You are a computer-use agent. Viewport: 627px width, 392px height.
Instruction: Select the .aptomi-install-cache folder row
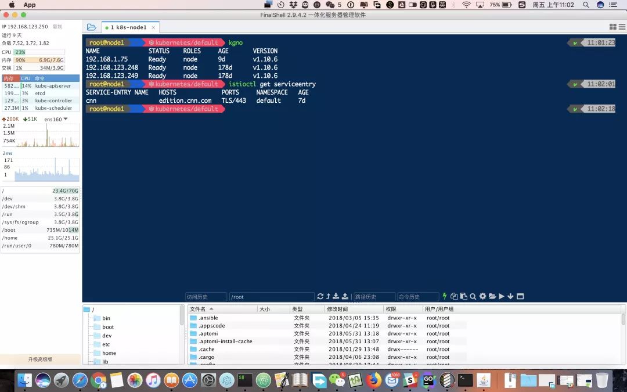328,341
